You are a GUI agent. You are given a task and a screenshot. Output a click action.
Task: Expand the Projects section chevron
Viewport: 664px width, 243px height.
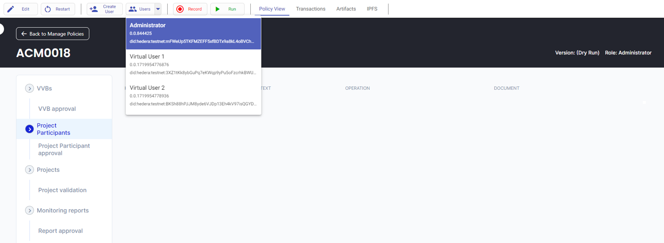click(x=29, y=170)
